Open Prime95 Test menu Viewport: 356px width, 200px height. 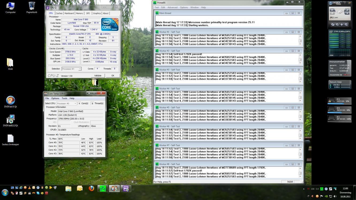point(157,7)
